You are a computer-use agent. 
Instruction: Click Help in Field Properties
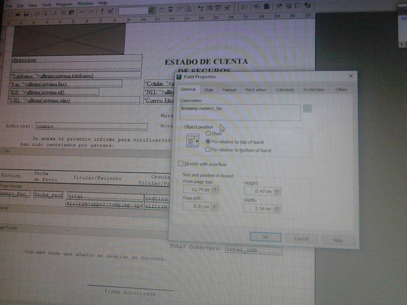pyautogui.click(x=337, y=240)
